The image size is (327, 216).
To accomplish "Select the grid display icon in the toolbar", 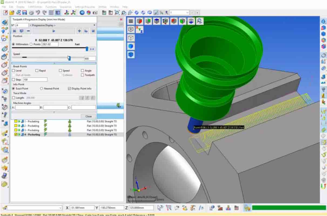I will click(51, 12).
